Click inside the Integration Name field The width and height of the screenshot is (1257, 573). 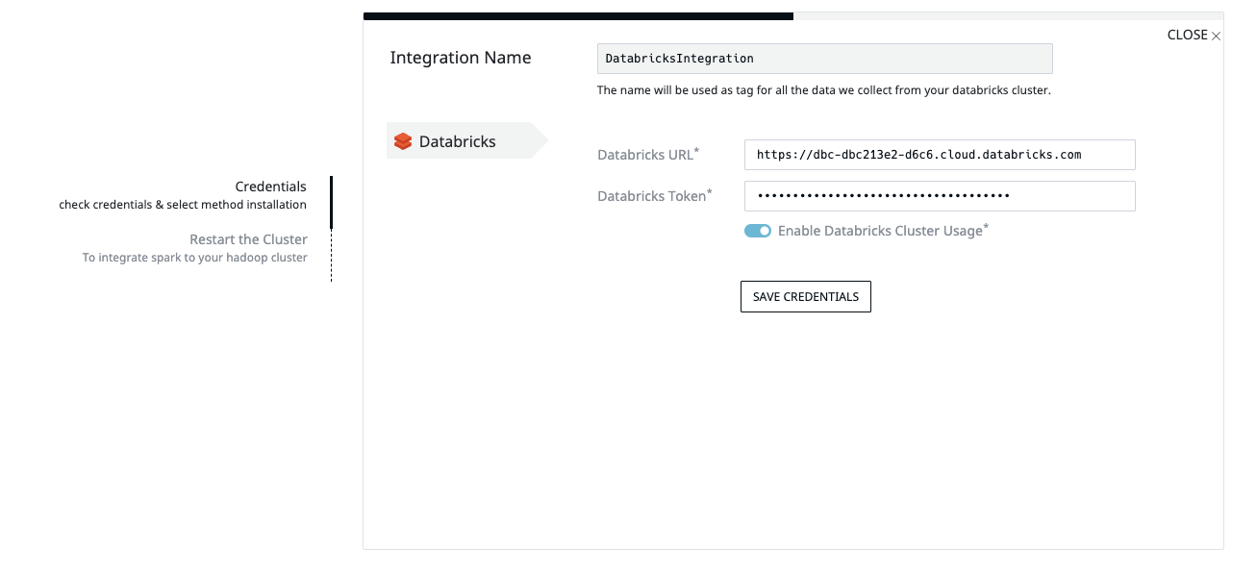(x=824, y=58)
